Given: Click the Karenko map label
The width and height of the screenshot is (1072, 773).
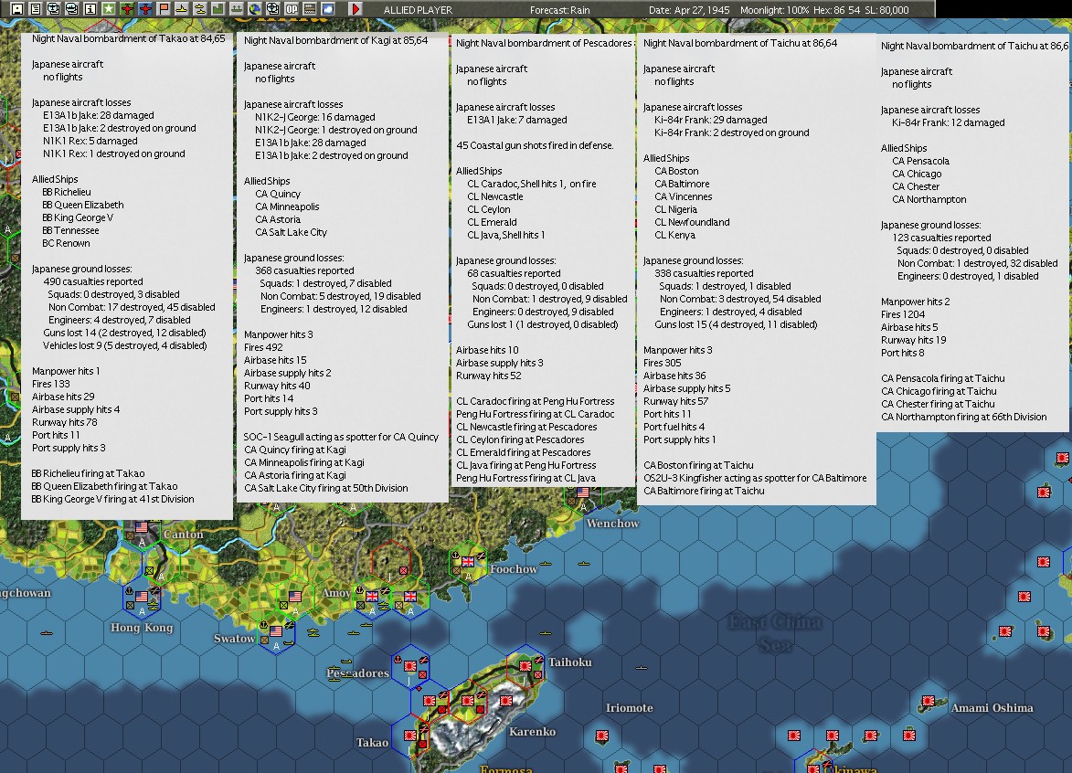Looking at the screenshot, I should pyautogui.click(x=532, y=732).
